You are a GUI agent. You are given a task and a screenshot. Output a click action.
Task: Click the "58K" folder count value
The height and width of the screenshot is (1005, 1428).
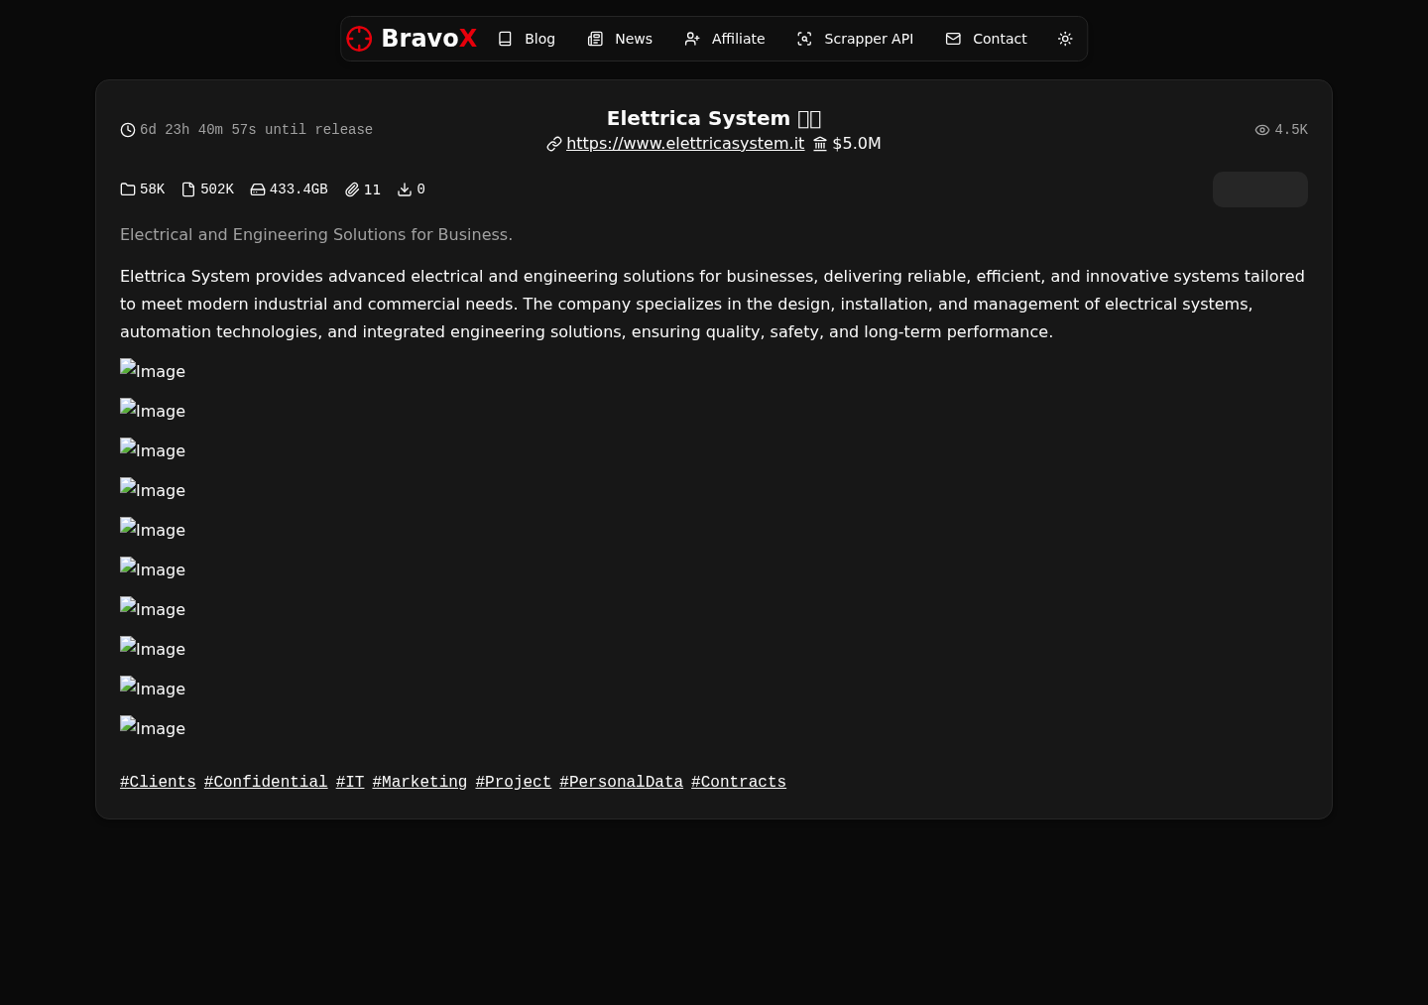pyautogui.click(x=153, y=189)
